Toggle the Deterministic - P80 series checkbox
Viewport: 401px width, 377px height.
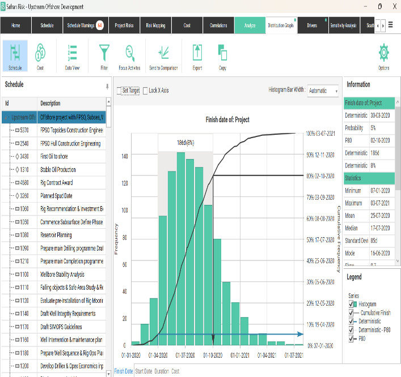pos(351,330)
